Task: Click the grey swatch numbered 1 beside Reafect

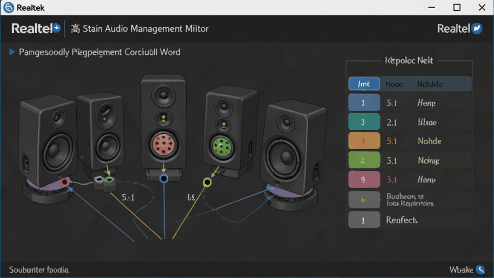Action: (364, 220)
